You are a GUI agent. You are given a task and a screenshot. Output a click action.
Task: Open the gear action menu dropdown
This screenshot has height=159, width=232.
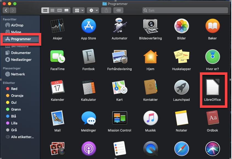point(93,10)
